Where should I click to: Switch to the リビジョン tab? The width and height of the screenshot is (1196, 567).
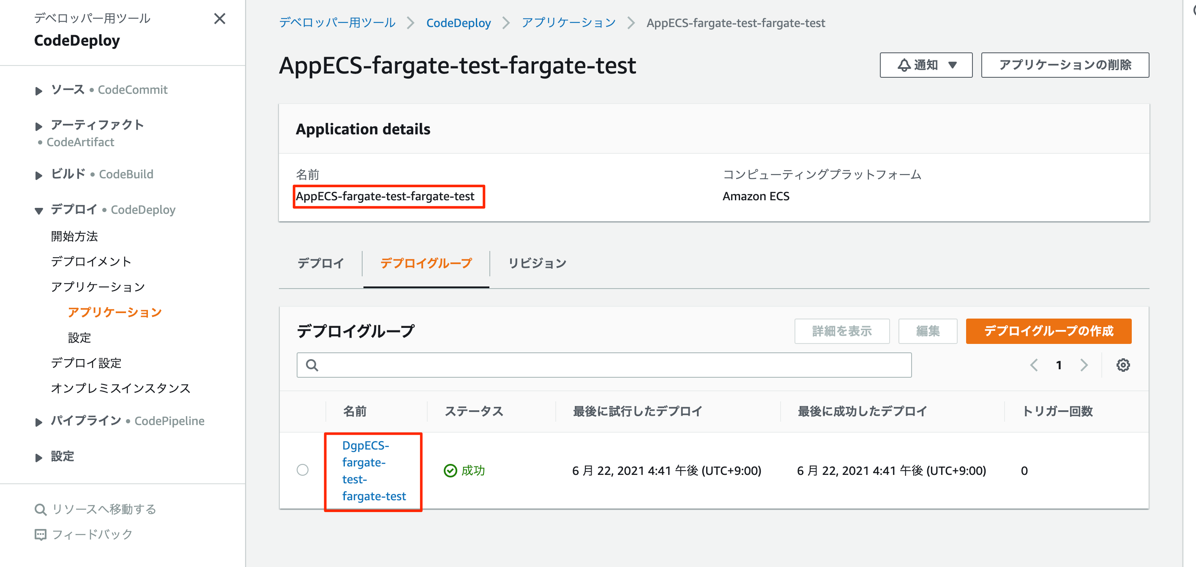point(537,263)
